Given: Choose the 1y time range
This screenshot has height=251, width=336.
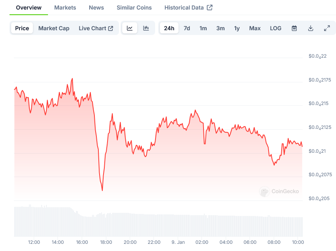Looking at the screenshot, I should click(x=237, y=28).
